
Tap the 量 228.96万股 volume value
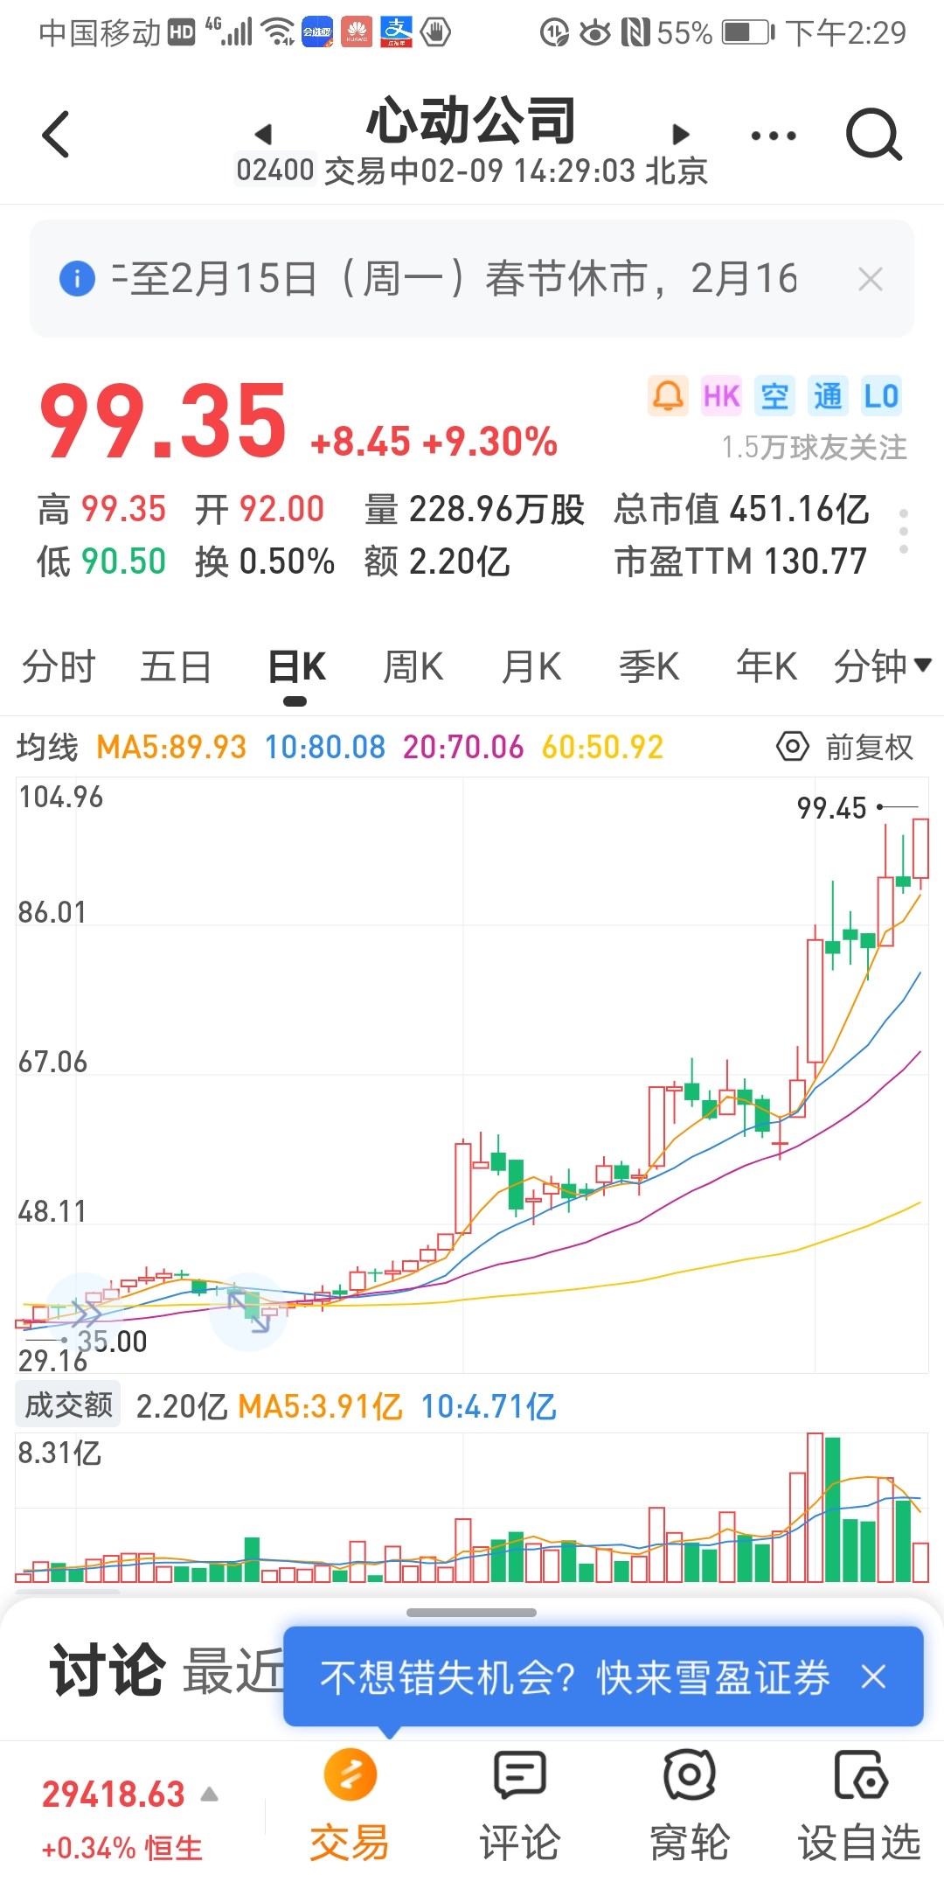point(475,509)
